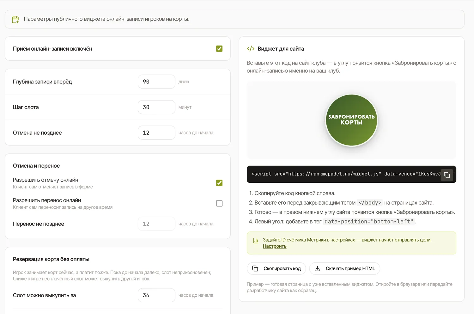Click the Перенос не позднее hours field
Screen dimensions: 474x314
[156, 224]
